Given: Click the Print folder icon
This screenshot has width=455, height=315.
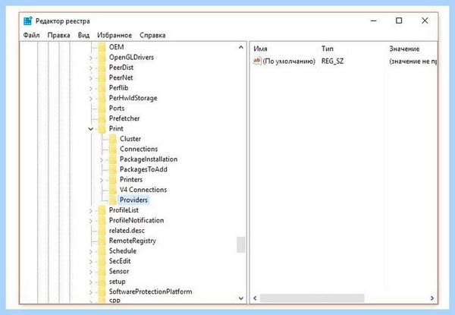Looking at the screenshot, I should pos(102,128).
